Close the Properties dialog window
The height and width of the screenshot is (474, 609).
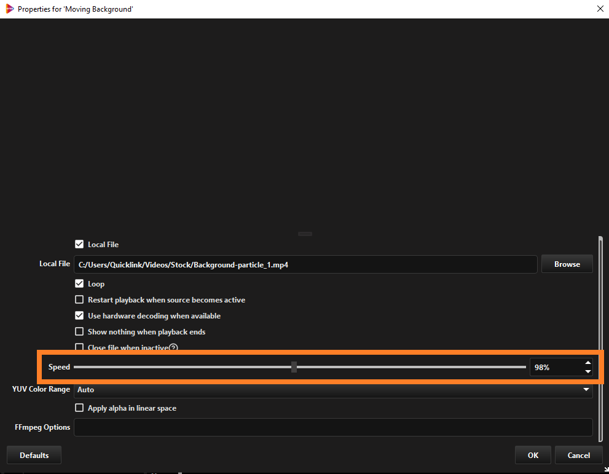[x=600, y=9]
